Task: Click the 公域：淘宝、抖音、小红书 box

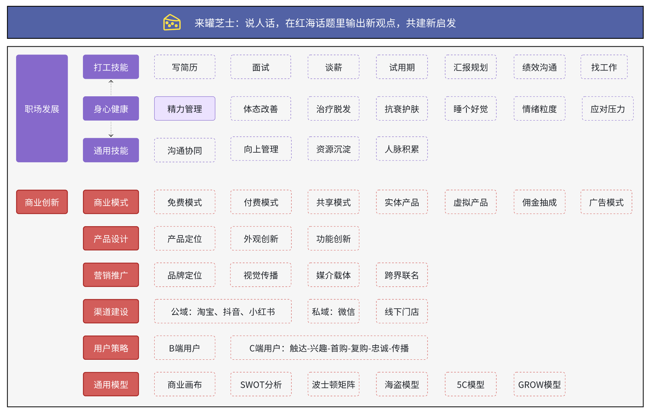Action: [223, 311]
